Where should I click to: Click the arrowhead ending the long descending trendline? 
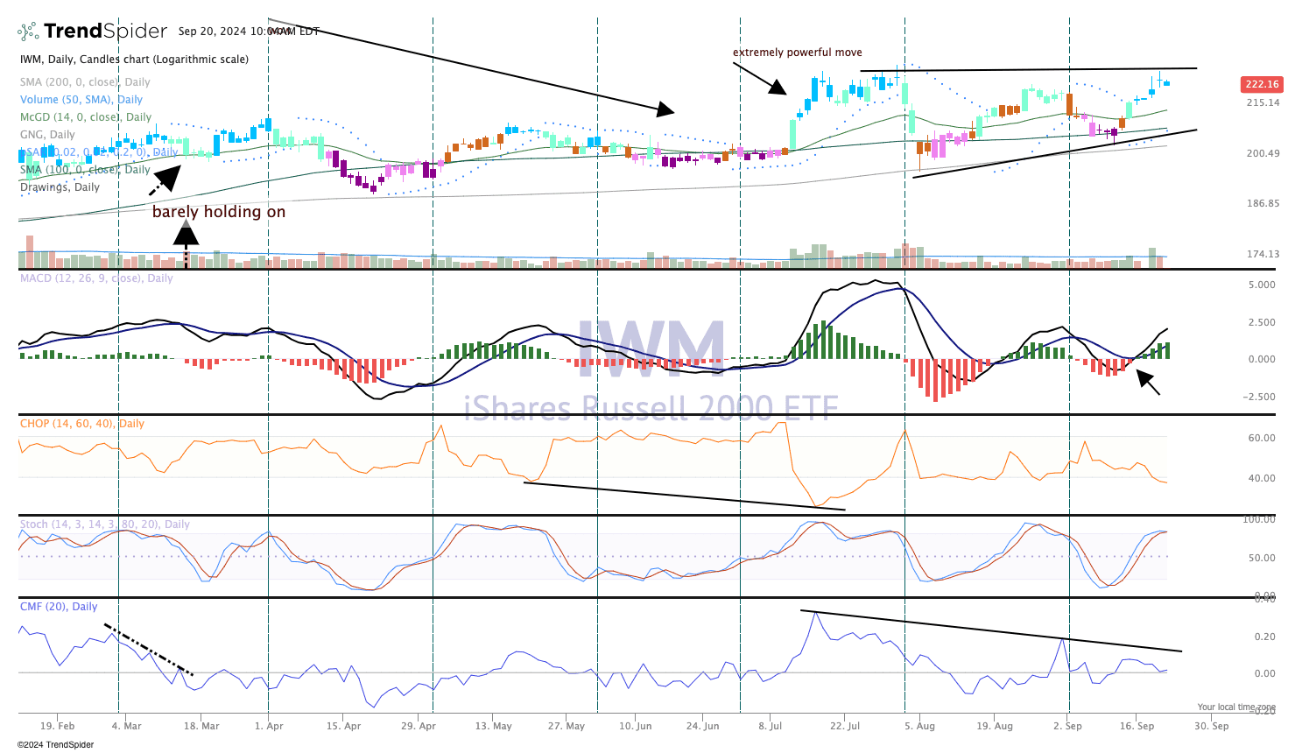click(666, 109)
